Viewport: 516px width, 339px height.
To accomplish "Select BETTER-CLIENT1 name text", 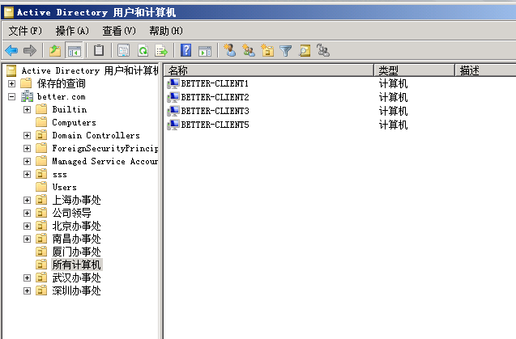I will (x=215, y=83).
